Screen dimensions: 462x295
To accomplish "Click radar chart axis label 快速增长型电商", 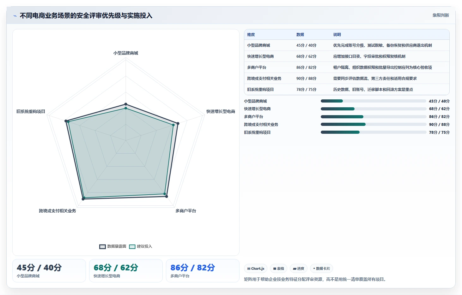I will click(221, 111).
